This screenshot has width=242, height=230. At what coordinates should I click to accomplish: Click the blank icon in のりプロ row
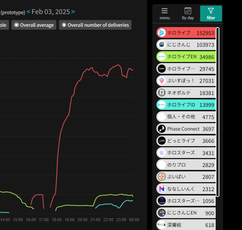[162, 165]
